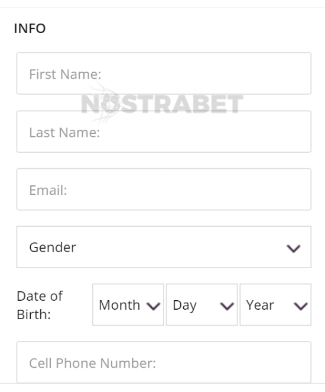The height and width of the screenshot is (392, 325).
Task: Click the "Month" text in birth date
Action: (x=119, y=305)
